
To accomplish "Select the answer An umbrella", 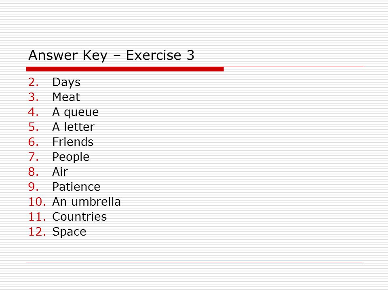I will click(x=86, y=201).
